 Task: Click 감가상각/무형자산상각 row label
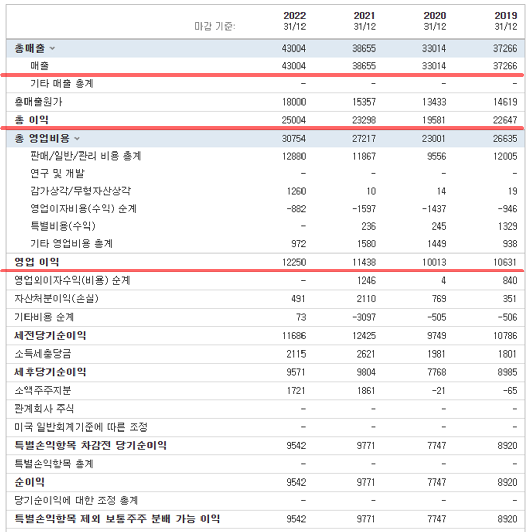click(x=81, y=191)
